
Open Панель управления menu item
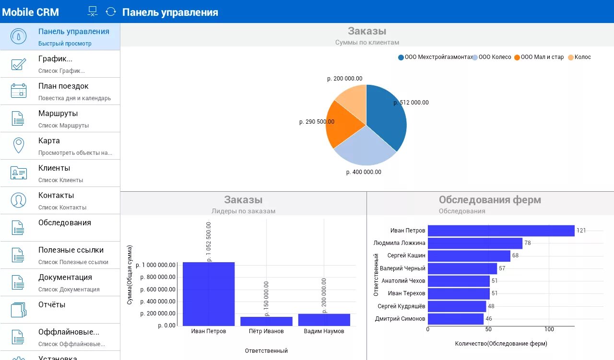60,36
